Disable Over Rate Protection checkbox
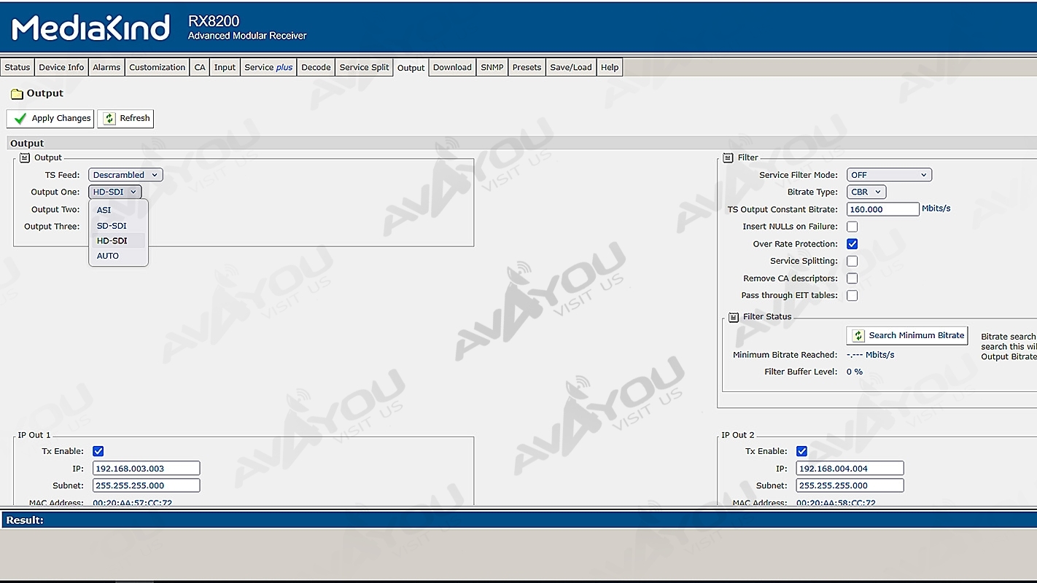1037x583 pixels. pos(852,244)
